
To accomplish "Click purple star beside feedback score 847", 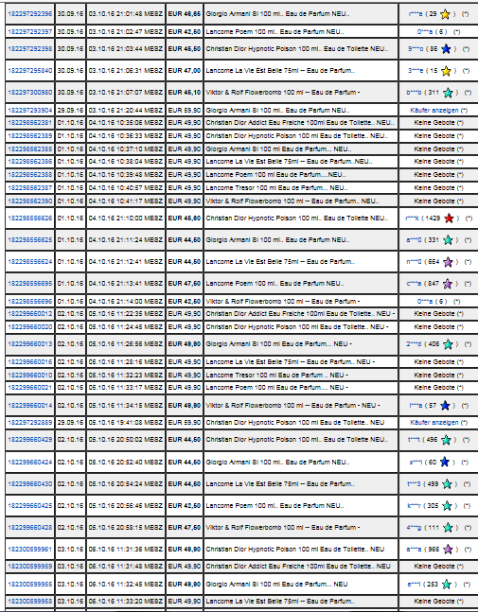I will click(448, 284).
